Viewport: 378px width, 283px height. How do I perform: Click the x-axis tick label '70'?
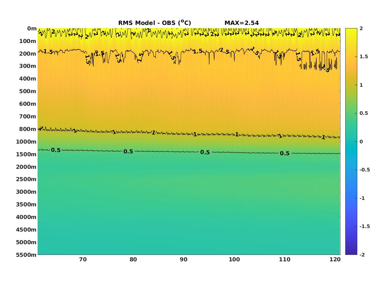83,260
